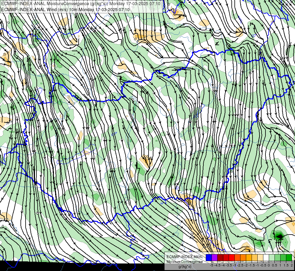Viewport: 295px width, 271px height.
Task: Select the pale peach swatch -1 to -0.5
Action: (x=260, y=257)
